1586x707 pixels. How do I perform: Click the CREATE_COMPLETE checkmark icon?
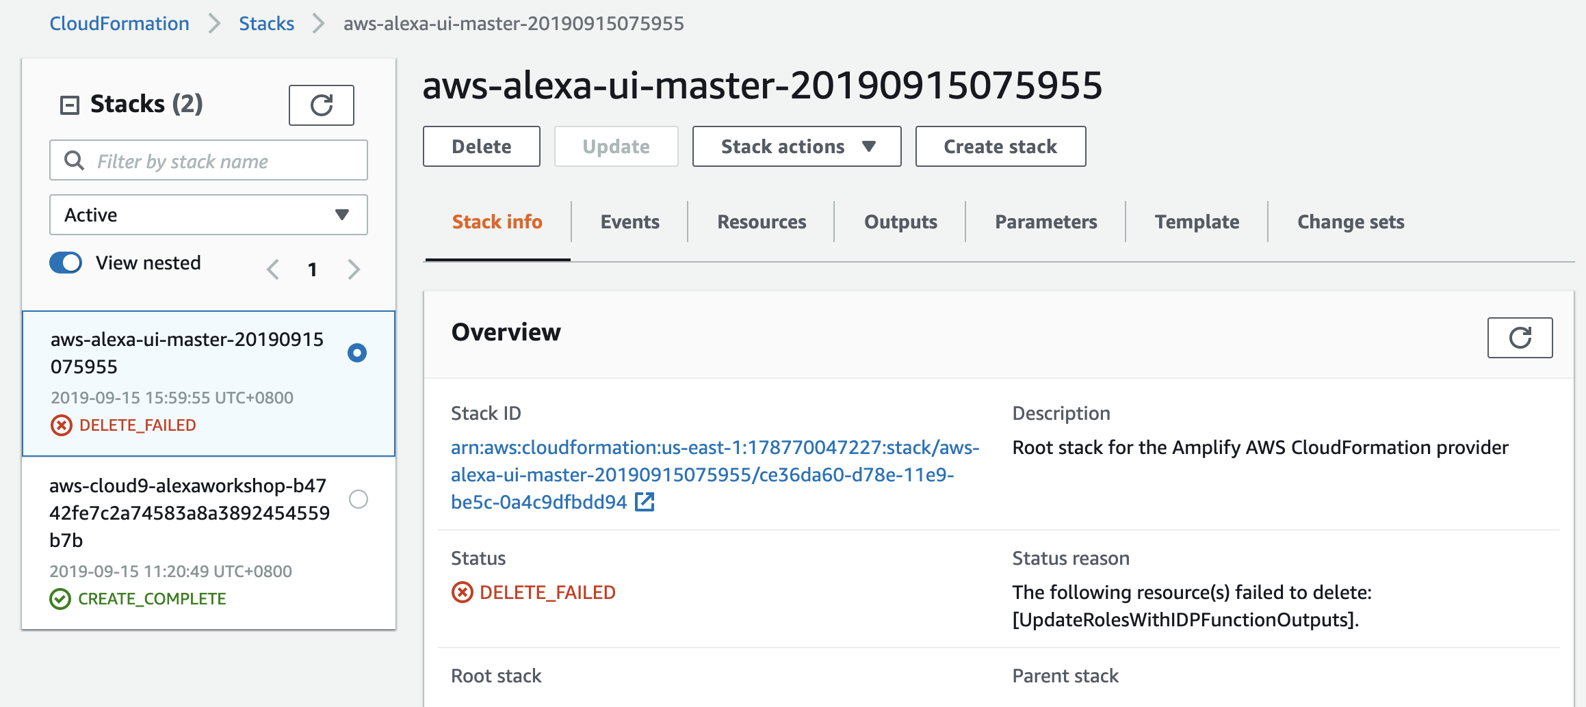click(60, 599)
